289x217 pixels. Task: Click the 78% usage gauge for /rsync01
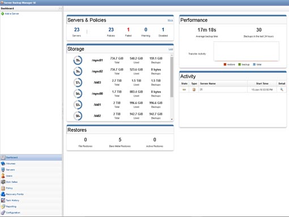pos(78,60)
